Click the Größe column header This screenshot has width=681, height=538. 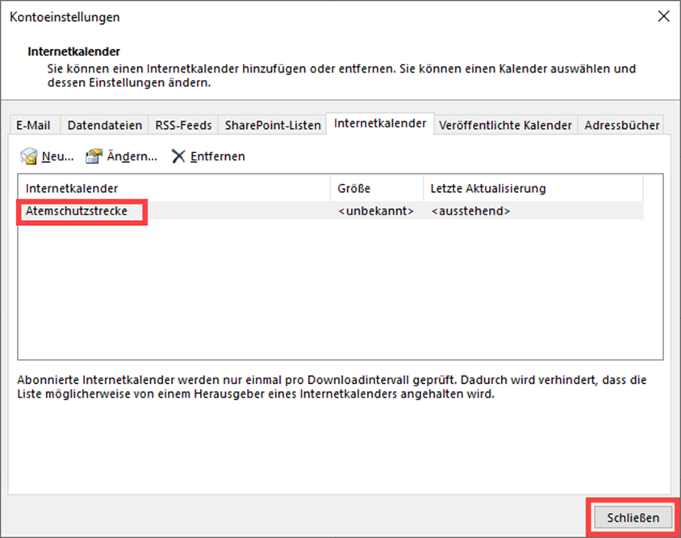coord(377,188)
